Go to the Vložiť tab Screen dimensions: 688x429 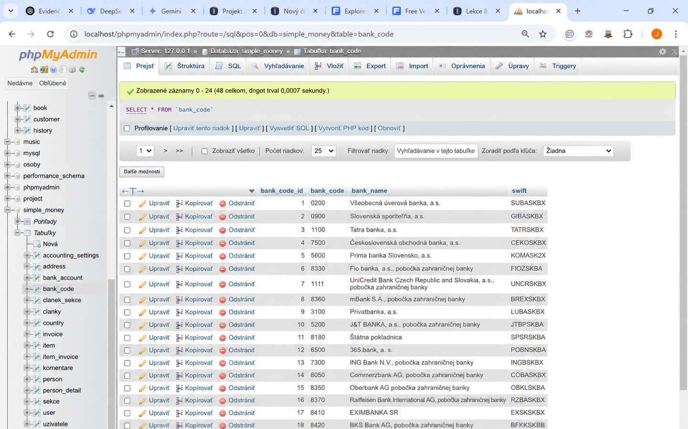click(329, 66)
